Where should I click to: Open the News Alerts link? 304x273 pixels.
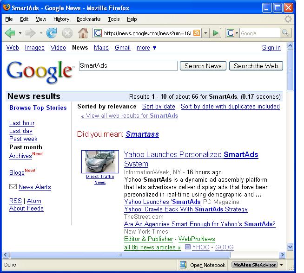[x=35, y=187]
